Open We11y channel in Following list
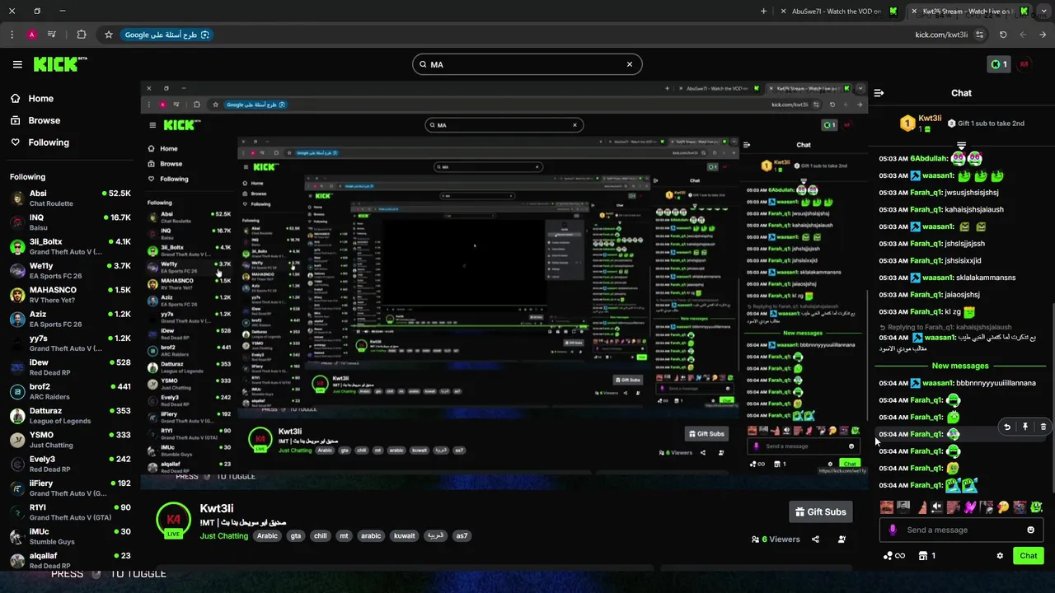The height and width of the screenshot is (593, 1055). pyautogui.click(x=70, y=271)
